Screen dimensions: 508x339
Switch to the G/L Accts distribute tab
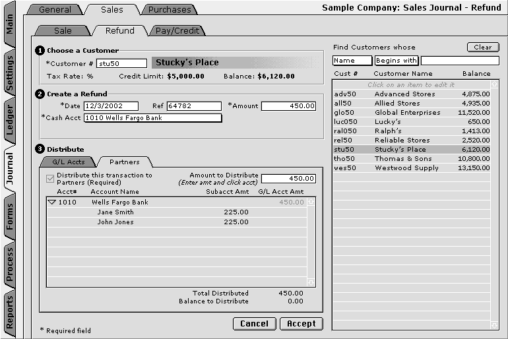pyautogui.click(x=69, y=162)
